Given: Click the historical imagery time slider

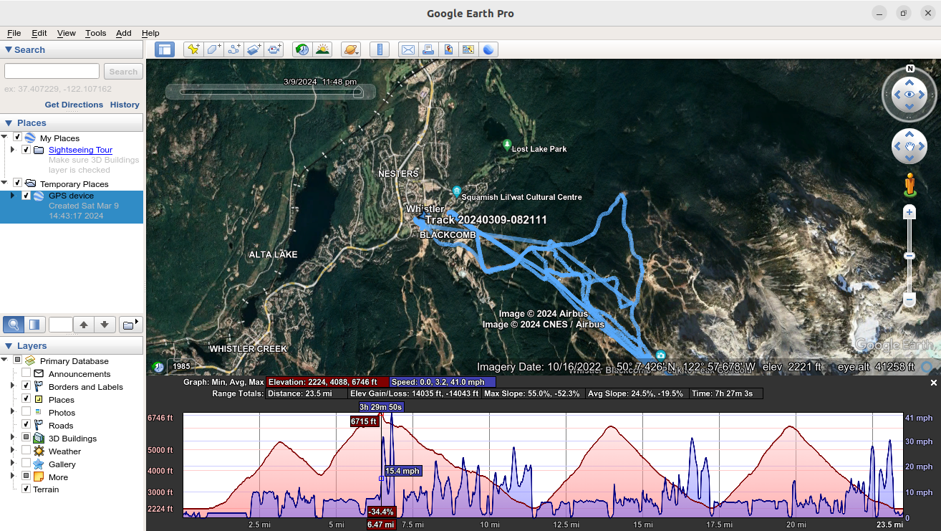Looking at the screenshot, I should [271, 92].
